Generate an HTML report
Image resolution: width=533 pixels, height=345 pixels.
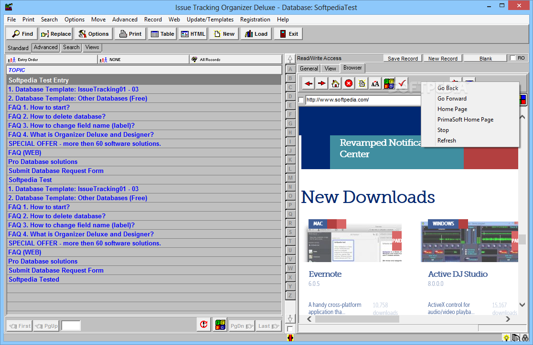pos(193,34)
